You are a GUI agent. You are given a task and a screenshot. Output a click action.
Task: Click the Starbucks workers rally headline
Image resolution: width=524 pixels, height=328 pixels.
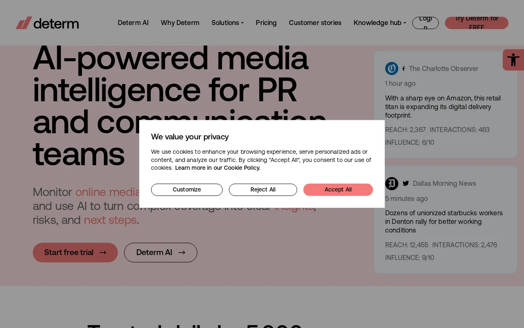pyautogui.click(x=444, y=222)
